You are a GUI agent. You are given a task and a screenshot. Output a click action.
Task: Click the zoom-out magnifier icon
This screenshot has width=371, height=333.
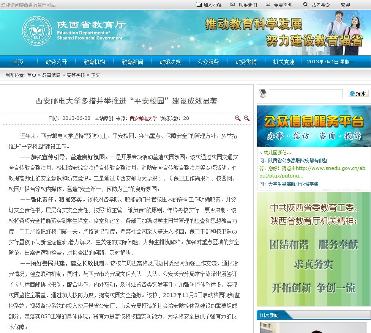(246, 118)
